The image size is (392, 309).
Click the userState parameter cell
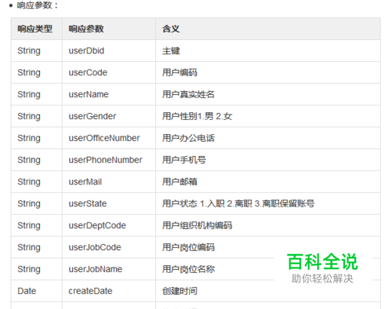tap(109, 204)
